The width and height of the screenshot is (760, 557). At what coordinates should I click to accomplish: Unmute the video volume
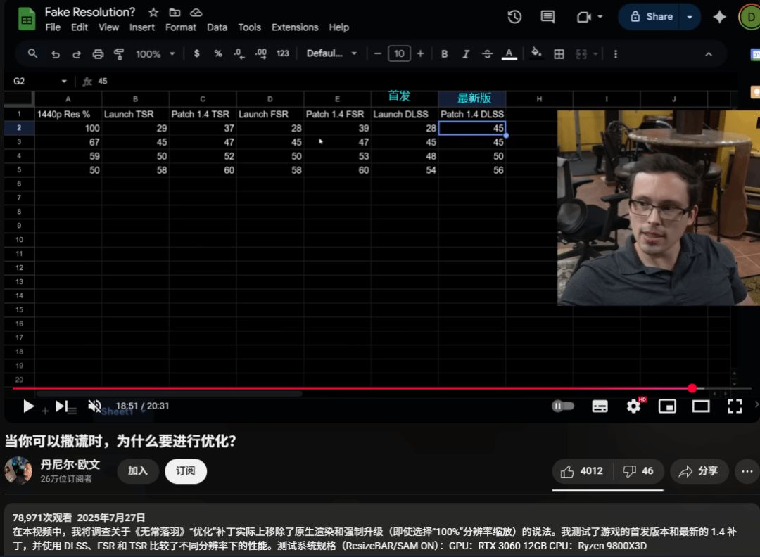(x=94, y=406)
